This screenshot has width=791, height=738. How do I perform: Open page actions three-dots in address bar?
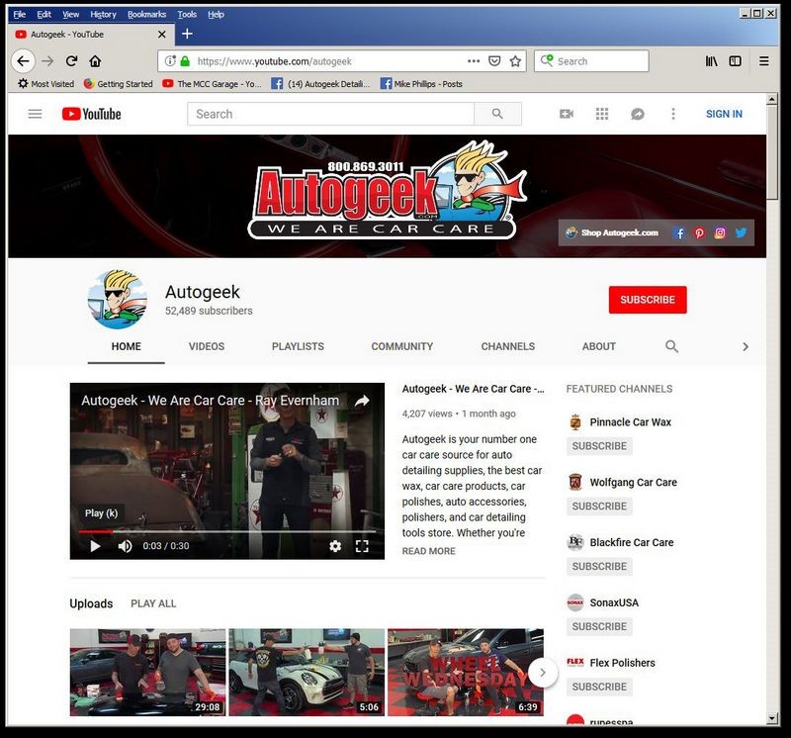[x=474, y=61]
